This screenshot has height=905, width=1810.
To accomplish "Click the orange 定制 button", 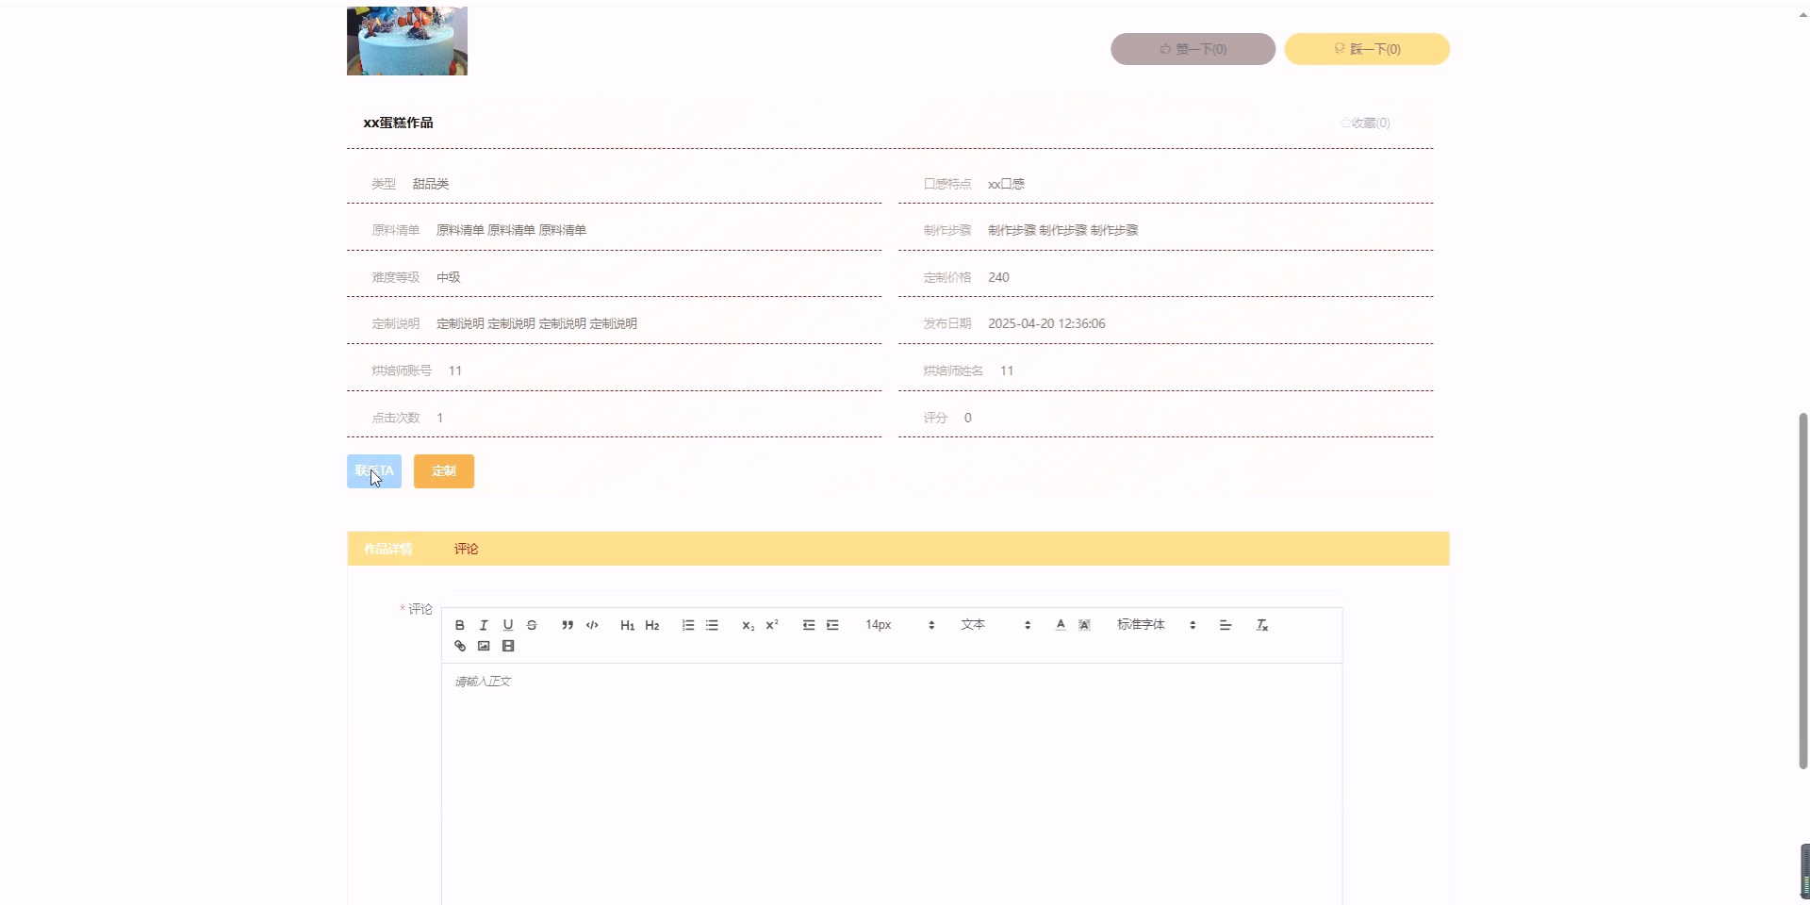I will (x=444, y=471).
